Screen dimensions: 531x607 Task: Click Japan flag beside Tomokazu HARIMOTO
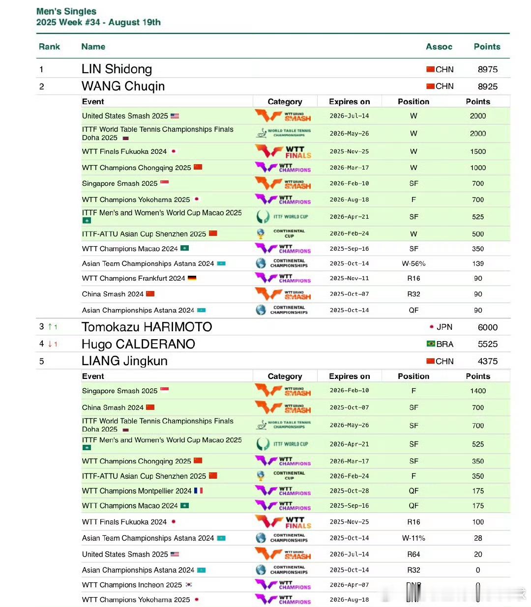click(432, 327)
